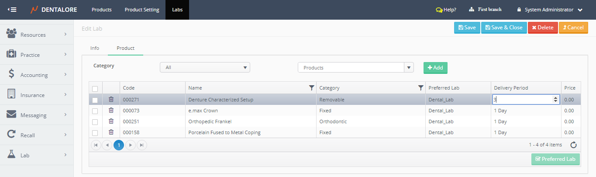Jump to the last grid page arrow
Screen dimensions: 596x177
[142, 145]
